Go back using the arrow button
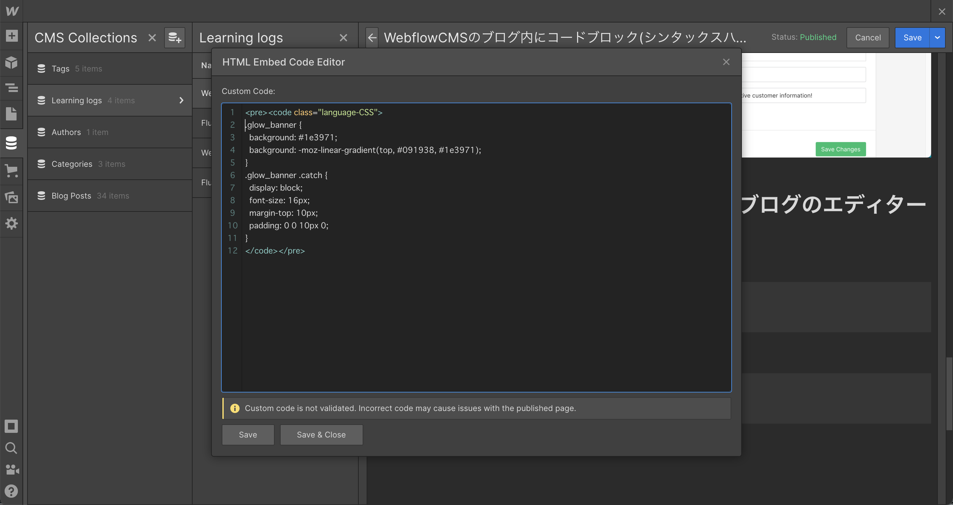The image size is (953, 505). (372, 38)
